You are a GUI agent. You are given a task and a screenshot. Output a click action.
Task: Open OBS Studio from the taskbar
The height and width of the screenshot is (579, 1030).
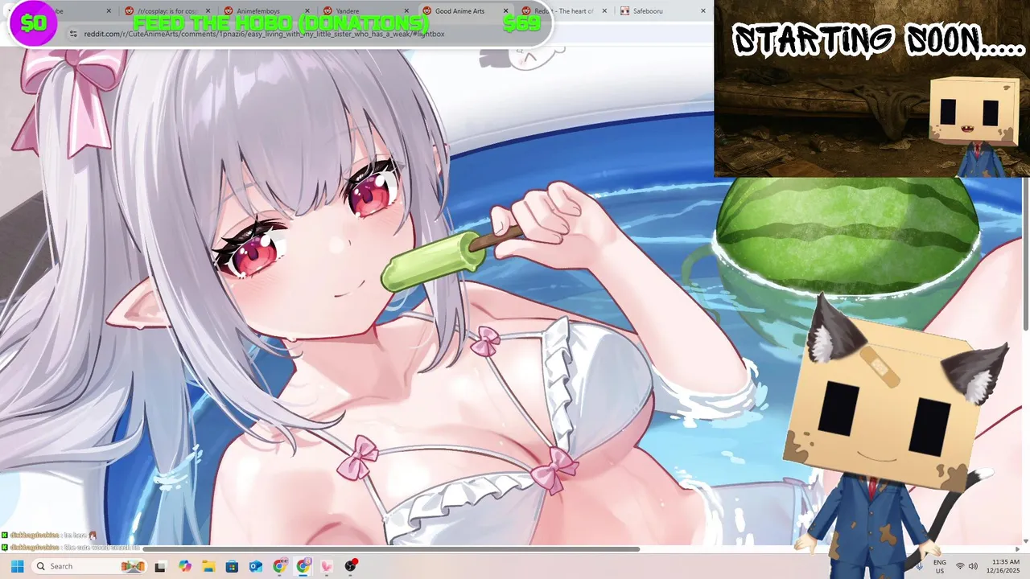[x=351, y=566]
